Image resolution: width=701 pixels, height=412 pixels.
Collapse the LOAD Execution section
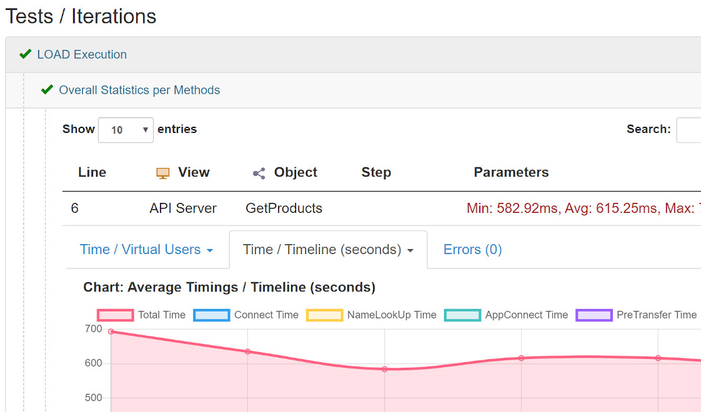point(82,54)
